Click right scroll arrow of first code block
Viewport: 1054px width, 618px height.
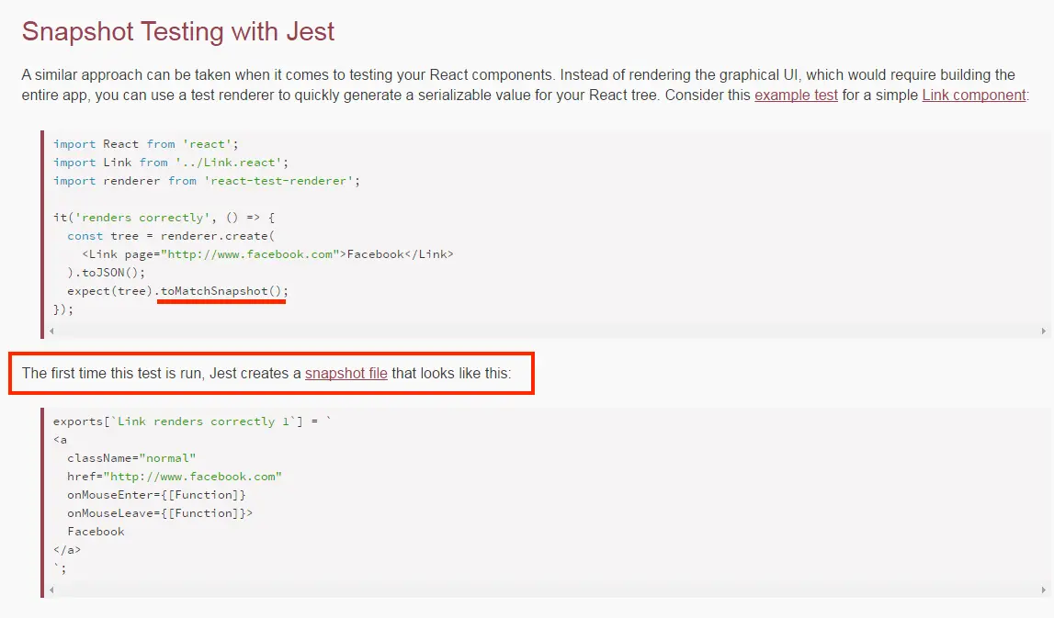(1045, 331)
